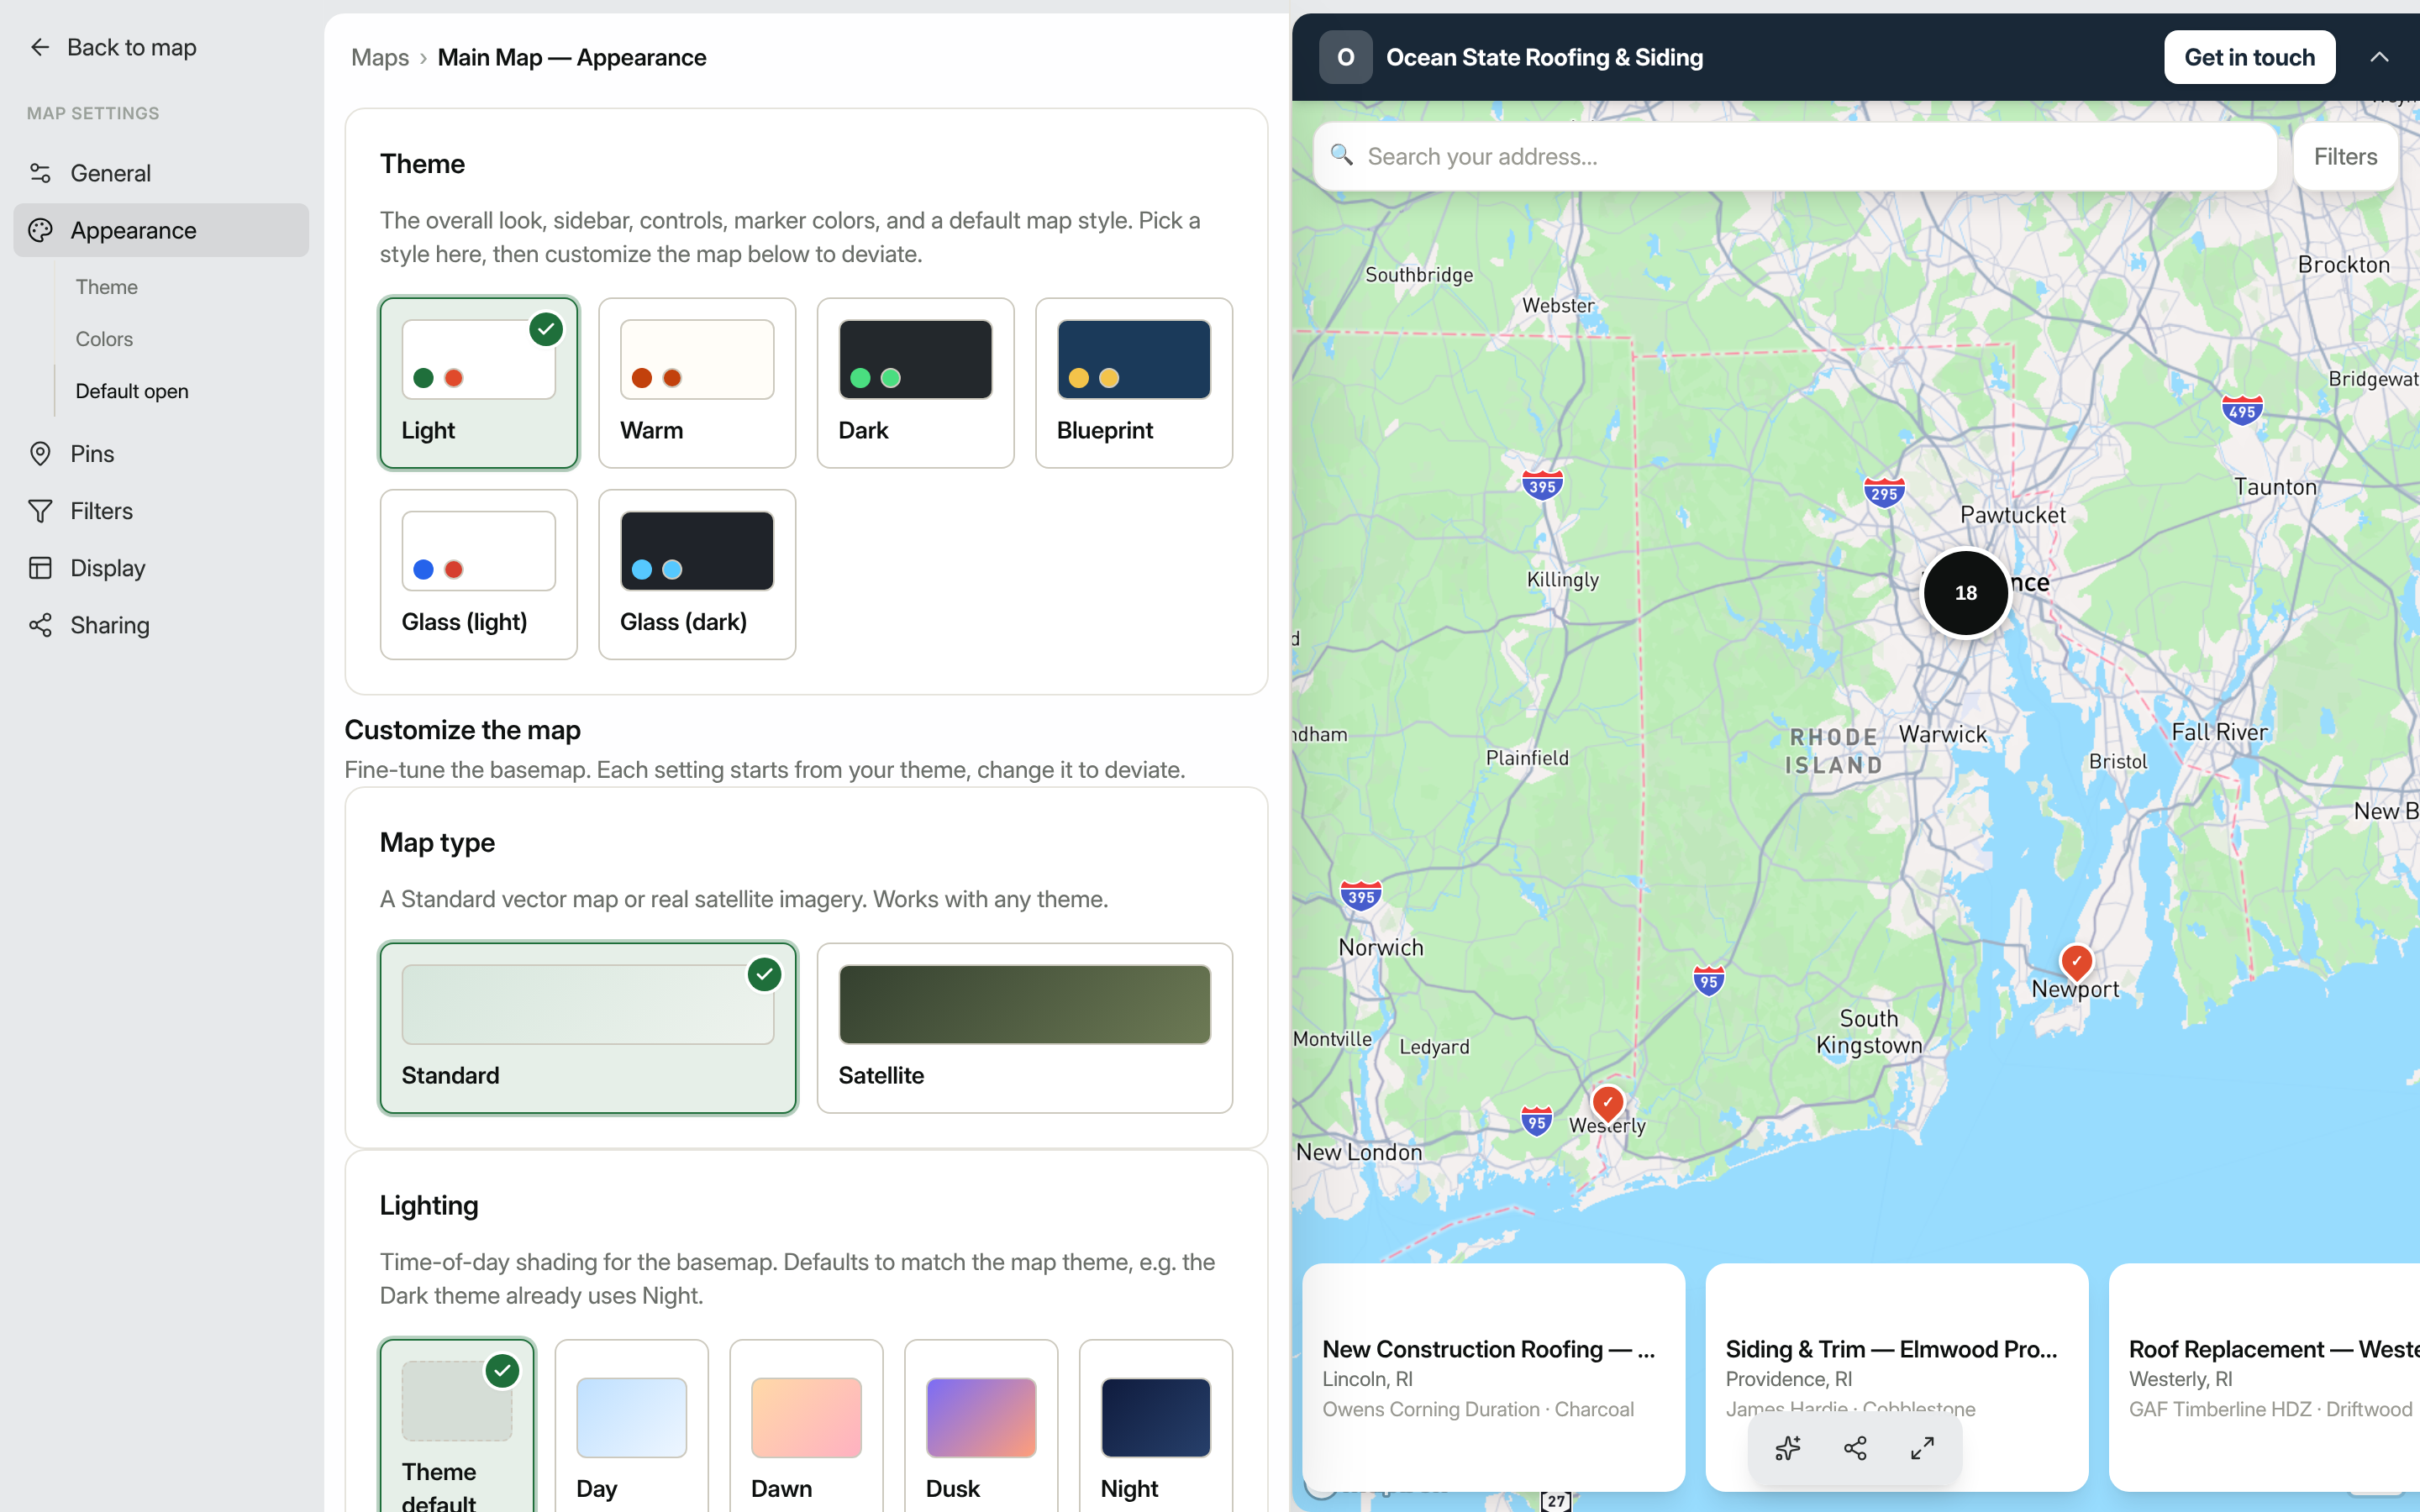2420x1512 pixels.
Task: Open Pins settings section
Action: click(161, 454)
